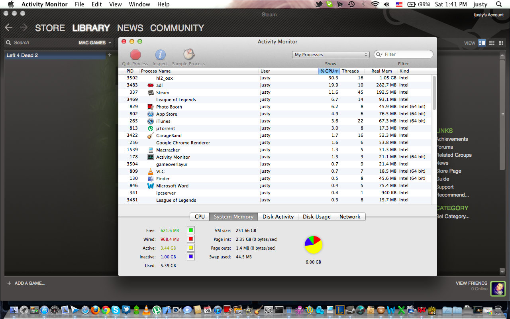Click the Inspect info icon
This screenshot has width=510, height=319.
(160, 55)
